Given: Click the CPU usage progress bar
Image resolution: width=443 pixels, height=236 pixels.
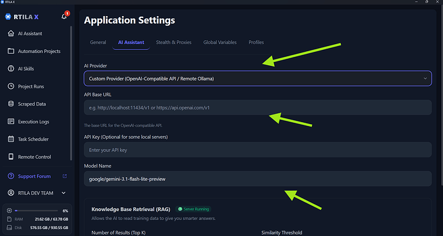Looking at the screenshot, I should tap(36, 210).
